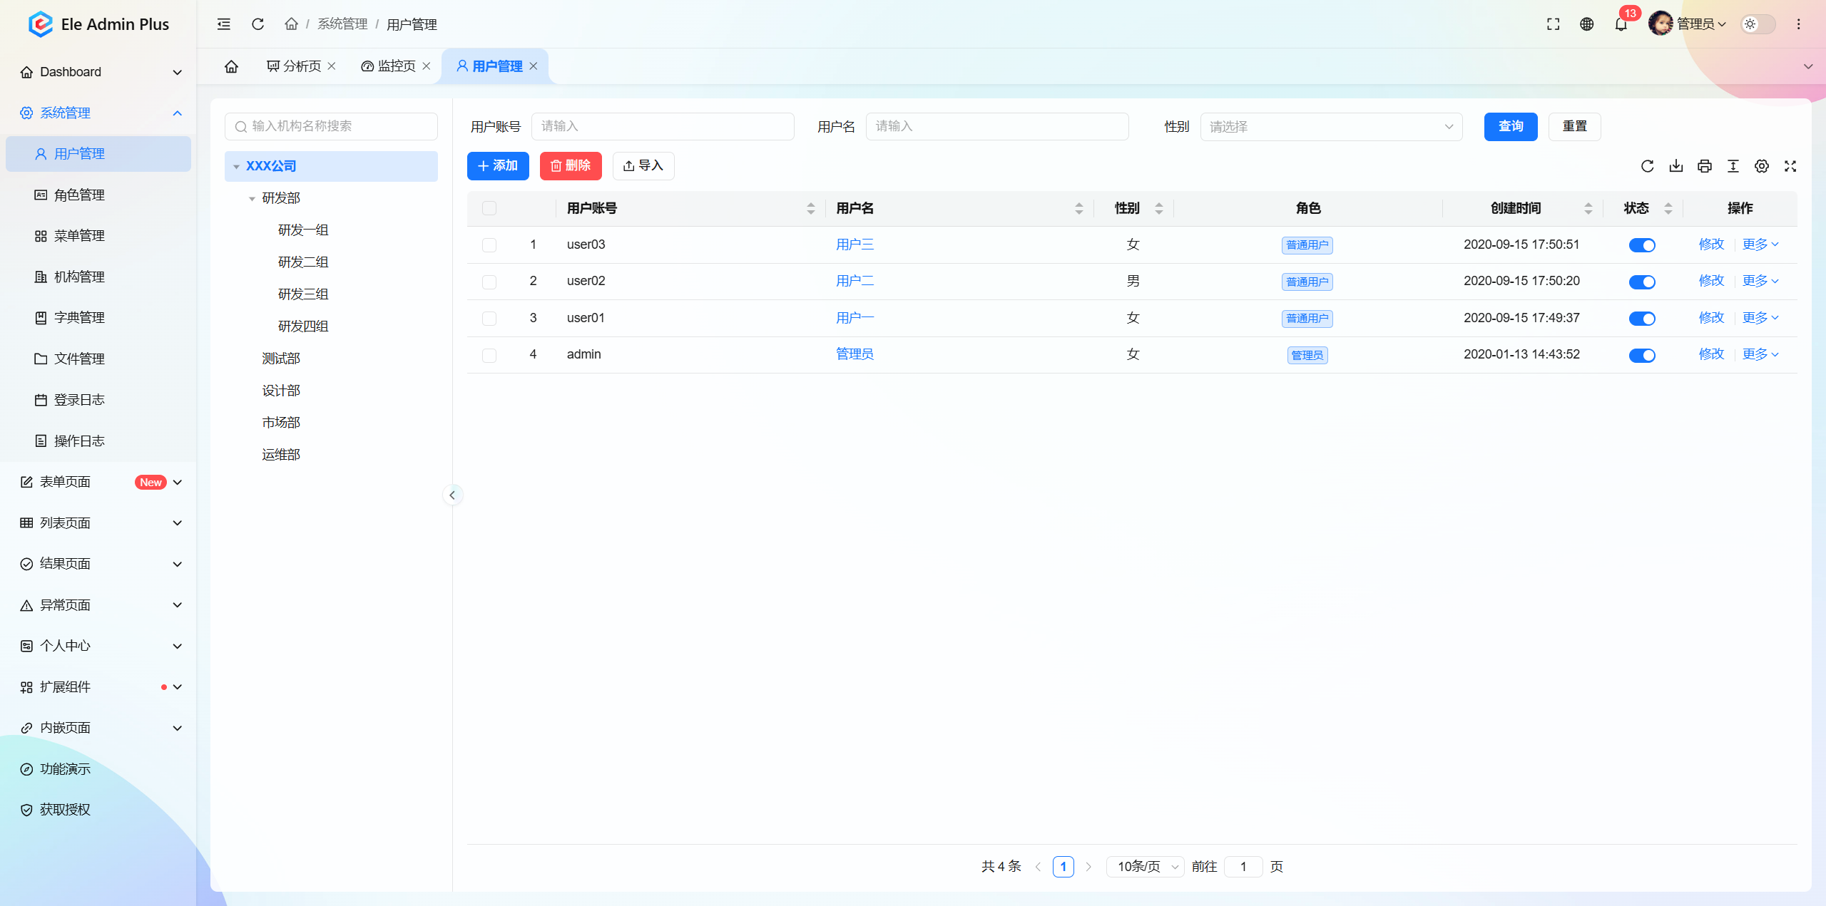Toggle status switch for user03
Image resolution: width=1826 pixels, height=906 pixels.
pos(1641,245)
